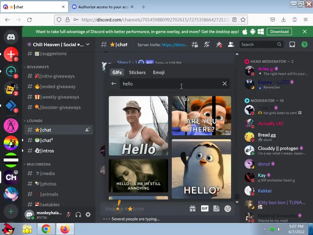The image size is (313, 235).
Task: Open the photos channel
Action: coord(59,184)
